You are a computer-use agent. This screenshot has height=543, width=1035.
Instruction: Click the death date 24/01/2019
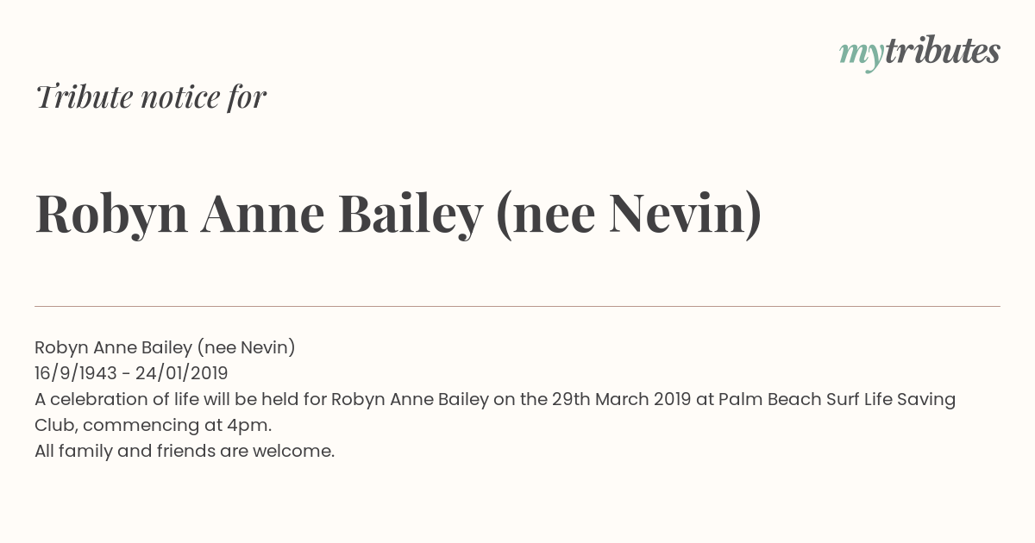(181, 373)
